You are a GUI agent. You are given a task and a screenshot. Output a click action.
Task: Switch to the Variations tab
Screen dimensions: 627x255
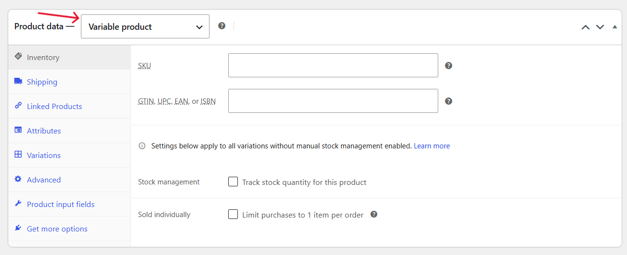click(69, 155)
